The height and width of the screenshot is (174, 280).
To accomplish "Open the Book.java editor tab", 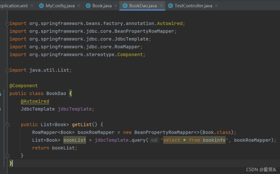I will [x=102, y=6].
